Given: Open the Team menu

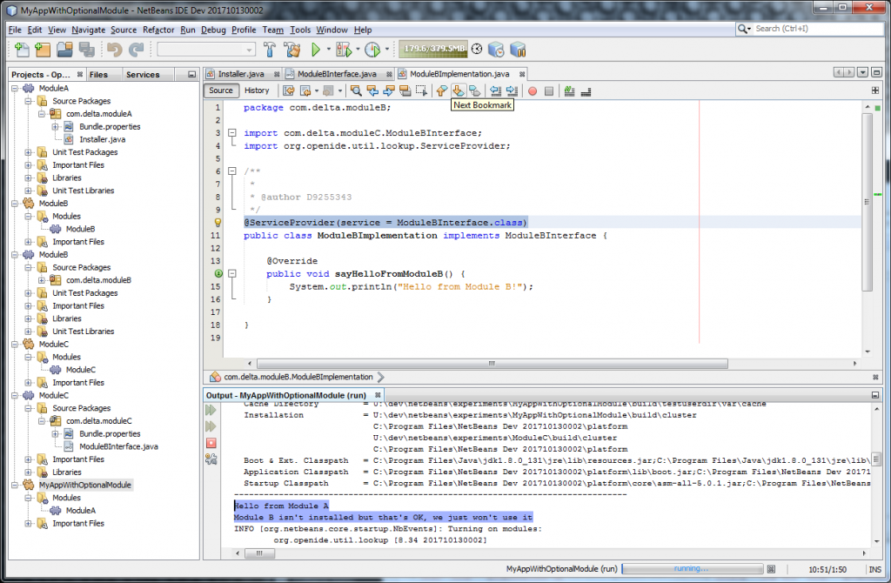Looking at the screenshot, I should point(272,30).
